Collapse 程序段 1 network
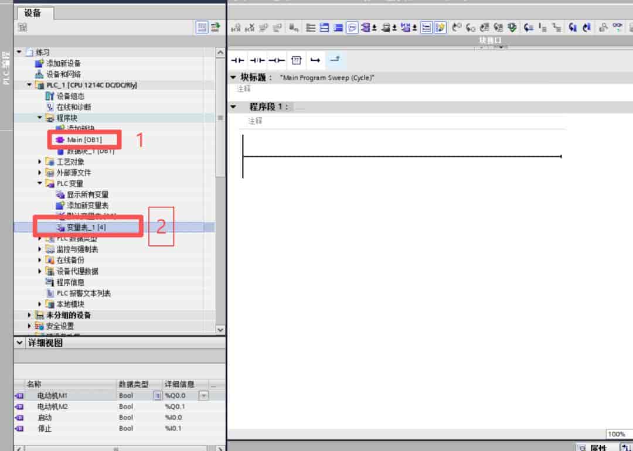 pos(233,107)
